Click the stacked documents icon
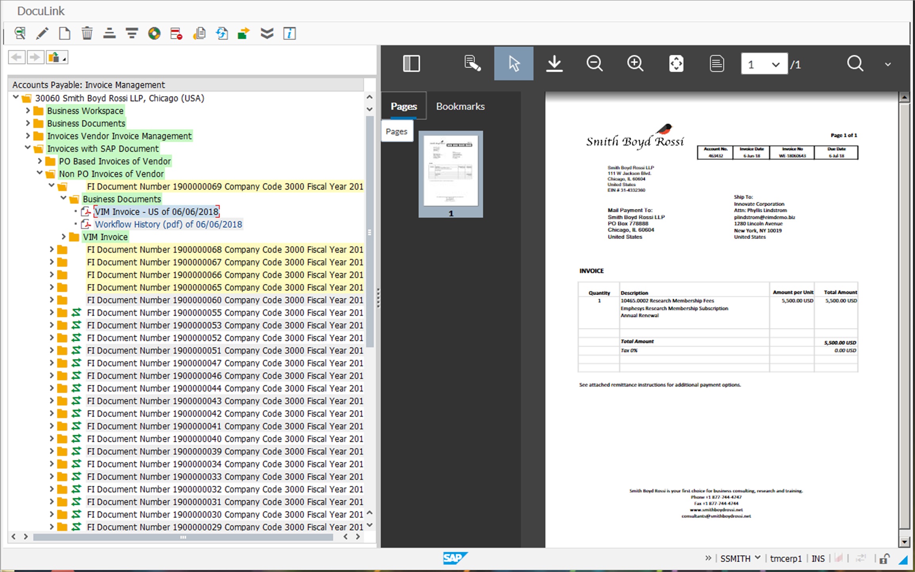This screenshot has width=915, height=572. click(199, 33)
